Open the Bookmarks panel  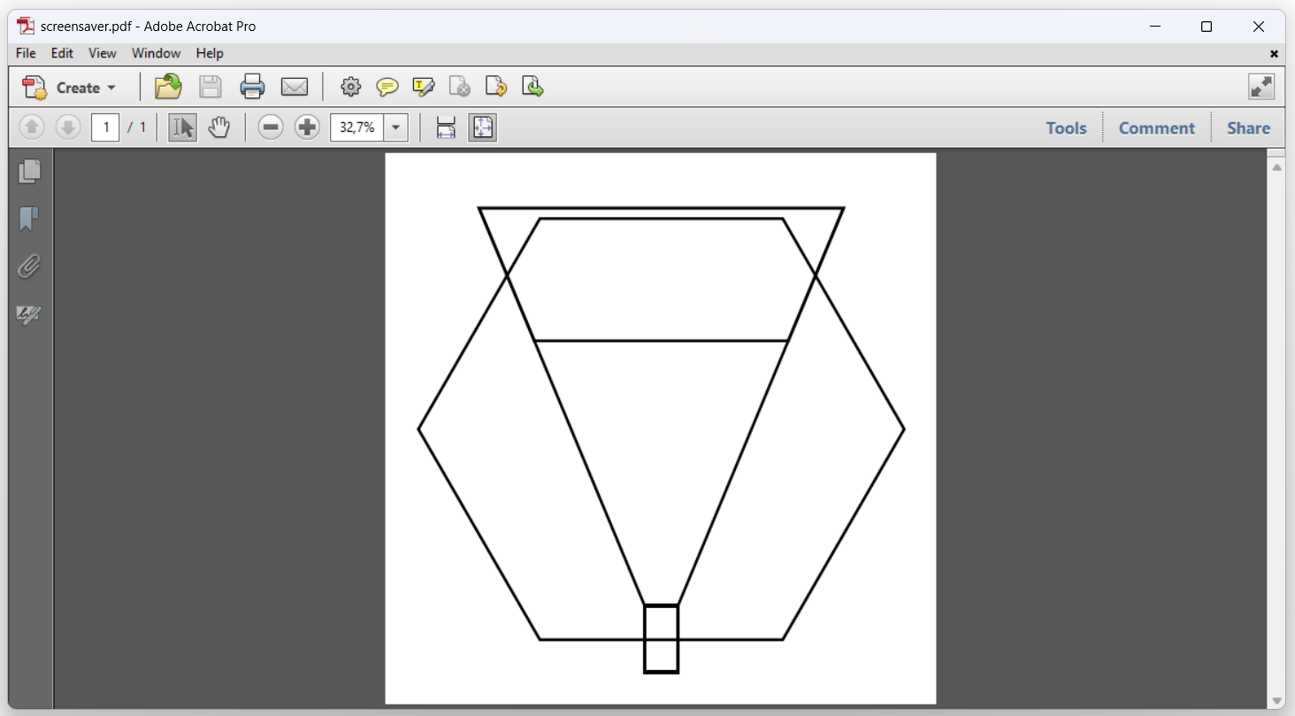coord(29,219)
